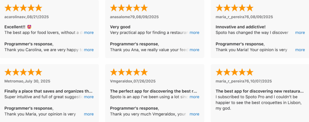
Task: Expand programmer's response under Metromao's review
Action: (89, 114)
